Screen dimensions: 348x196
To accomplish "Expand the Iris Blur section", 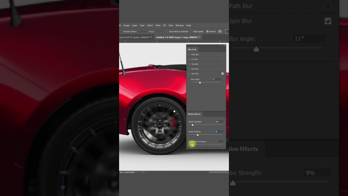I will coord(189,59).
